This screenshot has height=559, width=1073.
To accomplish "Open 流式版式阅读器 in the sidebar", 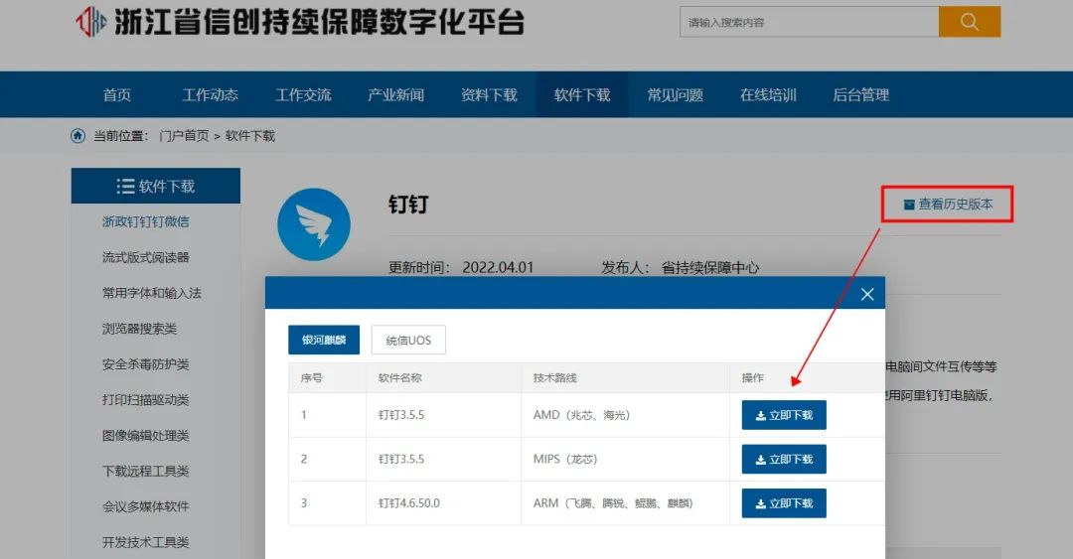I will tap(146, 257).
